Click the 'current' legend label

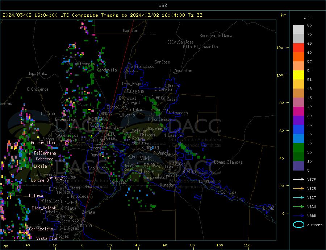pyautogui.click(x=315, y=225)
